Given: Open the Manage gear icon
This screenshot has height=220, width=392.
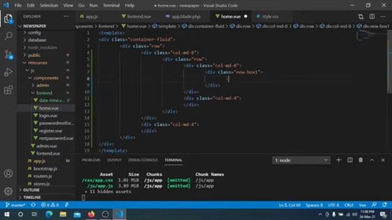Looking at the screenshot, I should (x=8, y=191).
